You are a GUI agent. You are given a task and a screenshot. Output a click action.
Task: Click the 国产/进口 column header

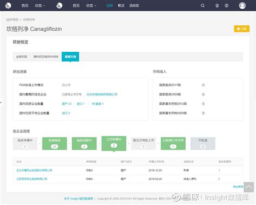click(x=126, y=161)
